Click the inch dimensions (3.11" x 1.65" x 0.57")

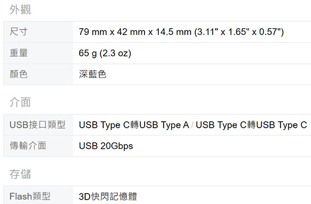[x=239, y=32]
